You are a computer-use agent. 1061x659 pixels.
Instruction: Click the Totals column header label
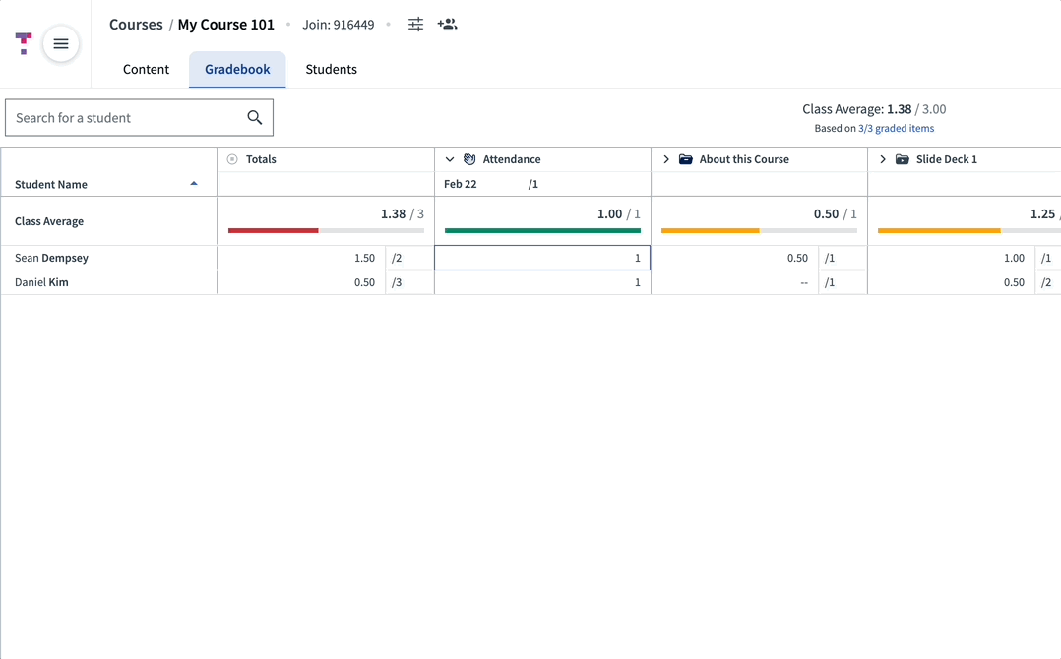click(x=261, y=159)
